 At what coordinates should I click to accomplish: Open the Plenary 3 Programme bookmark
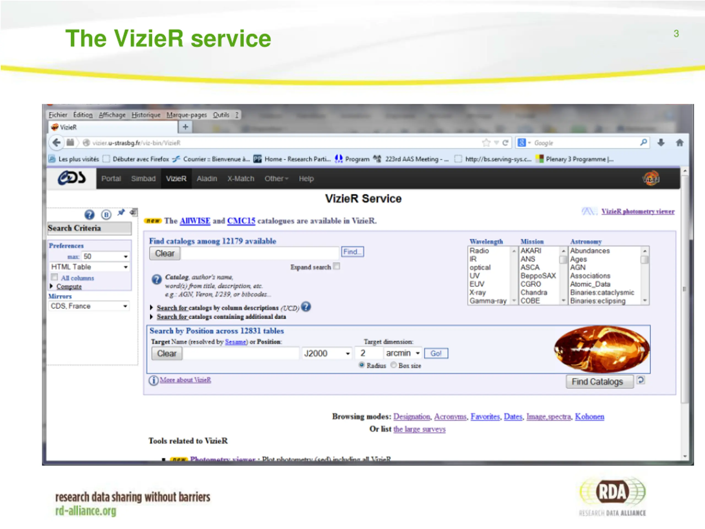[x=574, y=159]
